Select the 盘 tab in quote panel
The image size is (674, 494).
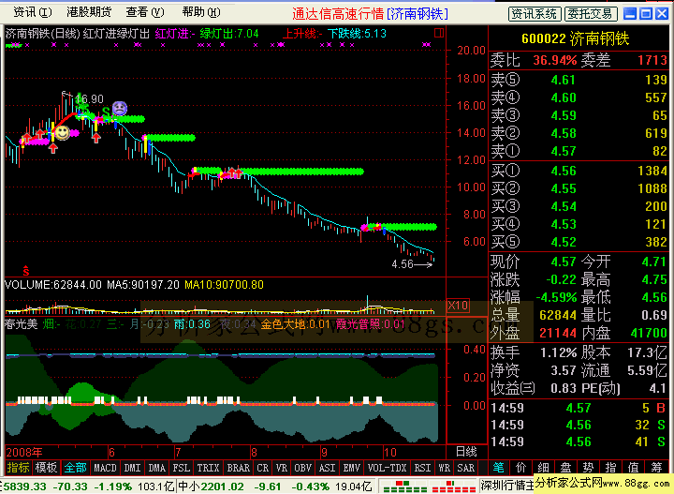(565, 468)
